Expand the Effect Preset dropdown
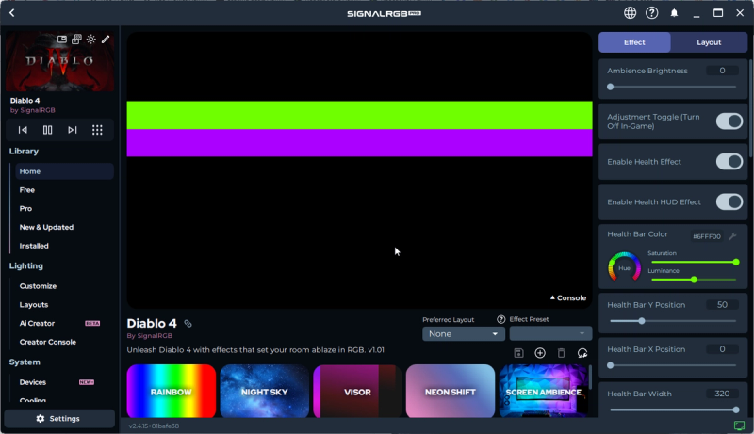Screen dimensions: 754x434 (x=550, y=334)
